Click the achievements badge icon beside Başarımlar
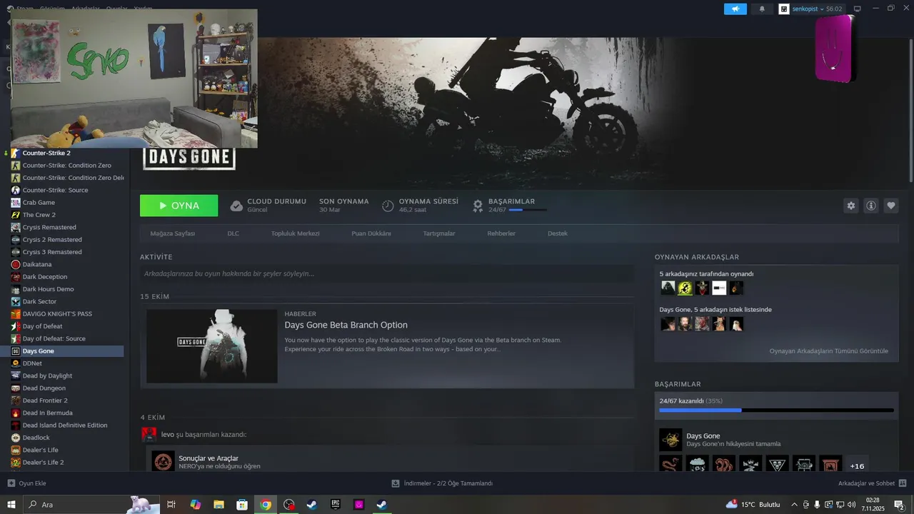This screenshot has width=914, height=514. tap(478, 206)
